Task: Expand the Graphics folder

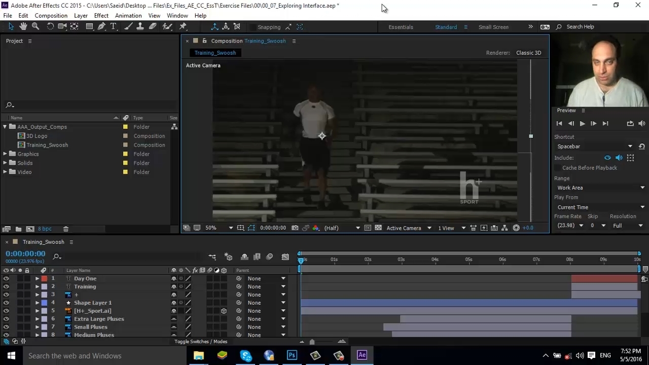Action: pos(5,154)
